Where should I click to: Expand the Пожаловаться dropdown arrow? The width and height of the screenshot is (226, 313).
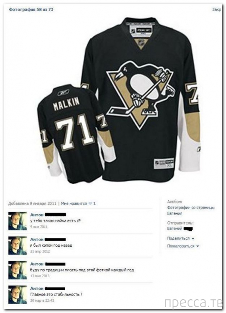pyautogui.click(x=197, y=246)
